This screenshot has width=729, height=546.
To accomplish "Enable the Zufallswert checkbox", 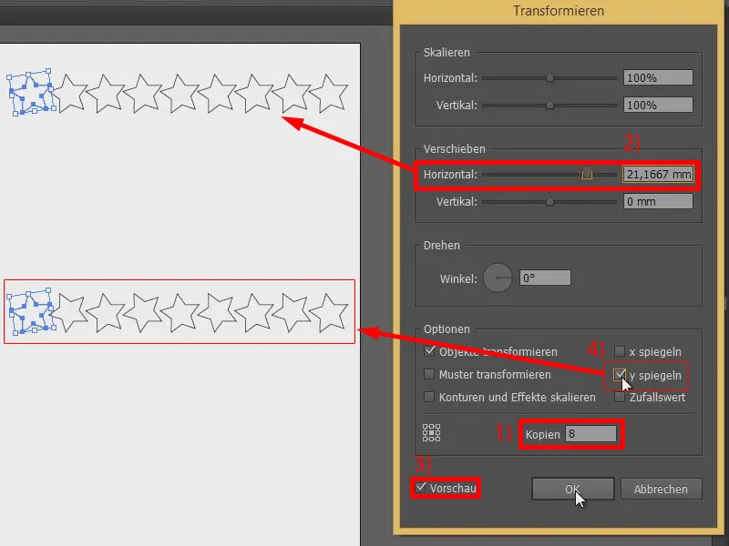I will coord(620,397).
